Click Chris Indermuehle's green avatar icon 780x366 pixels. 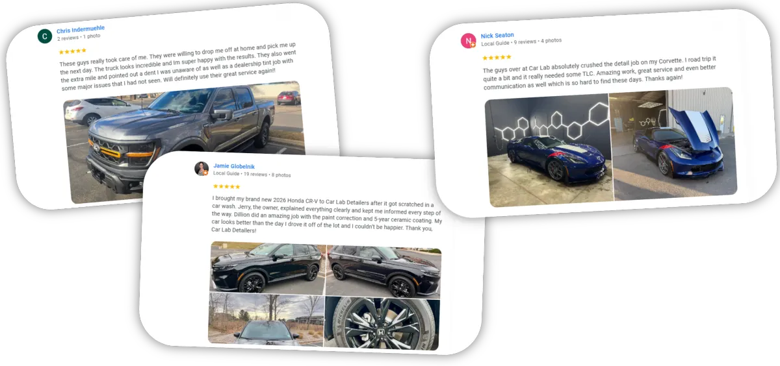click(45, 36)
